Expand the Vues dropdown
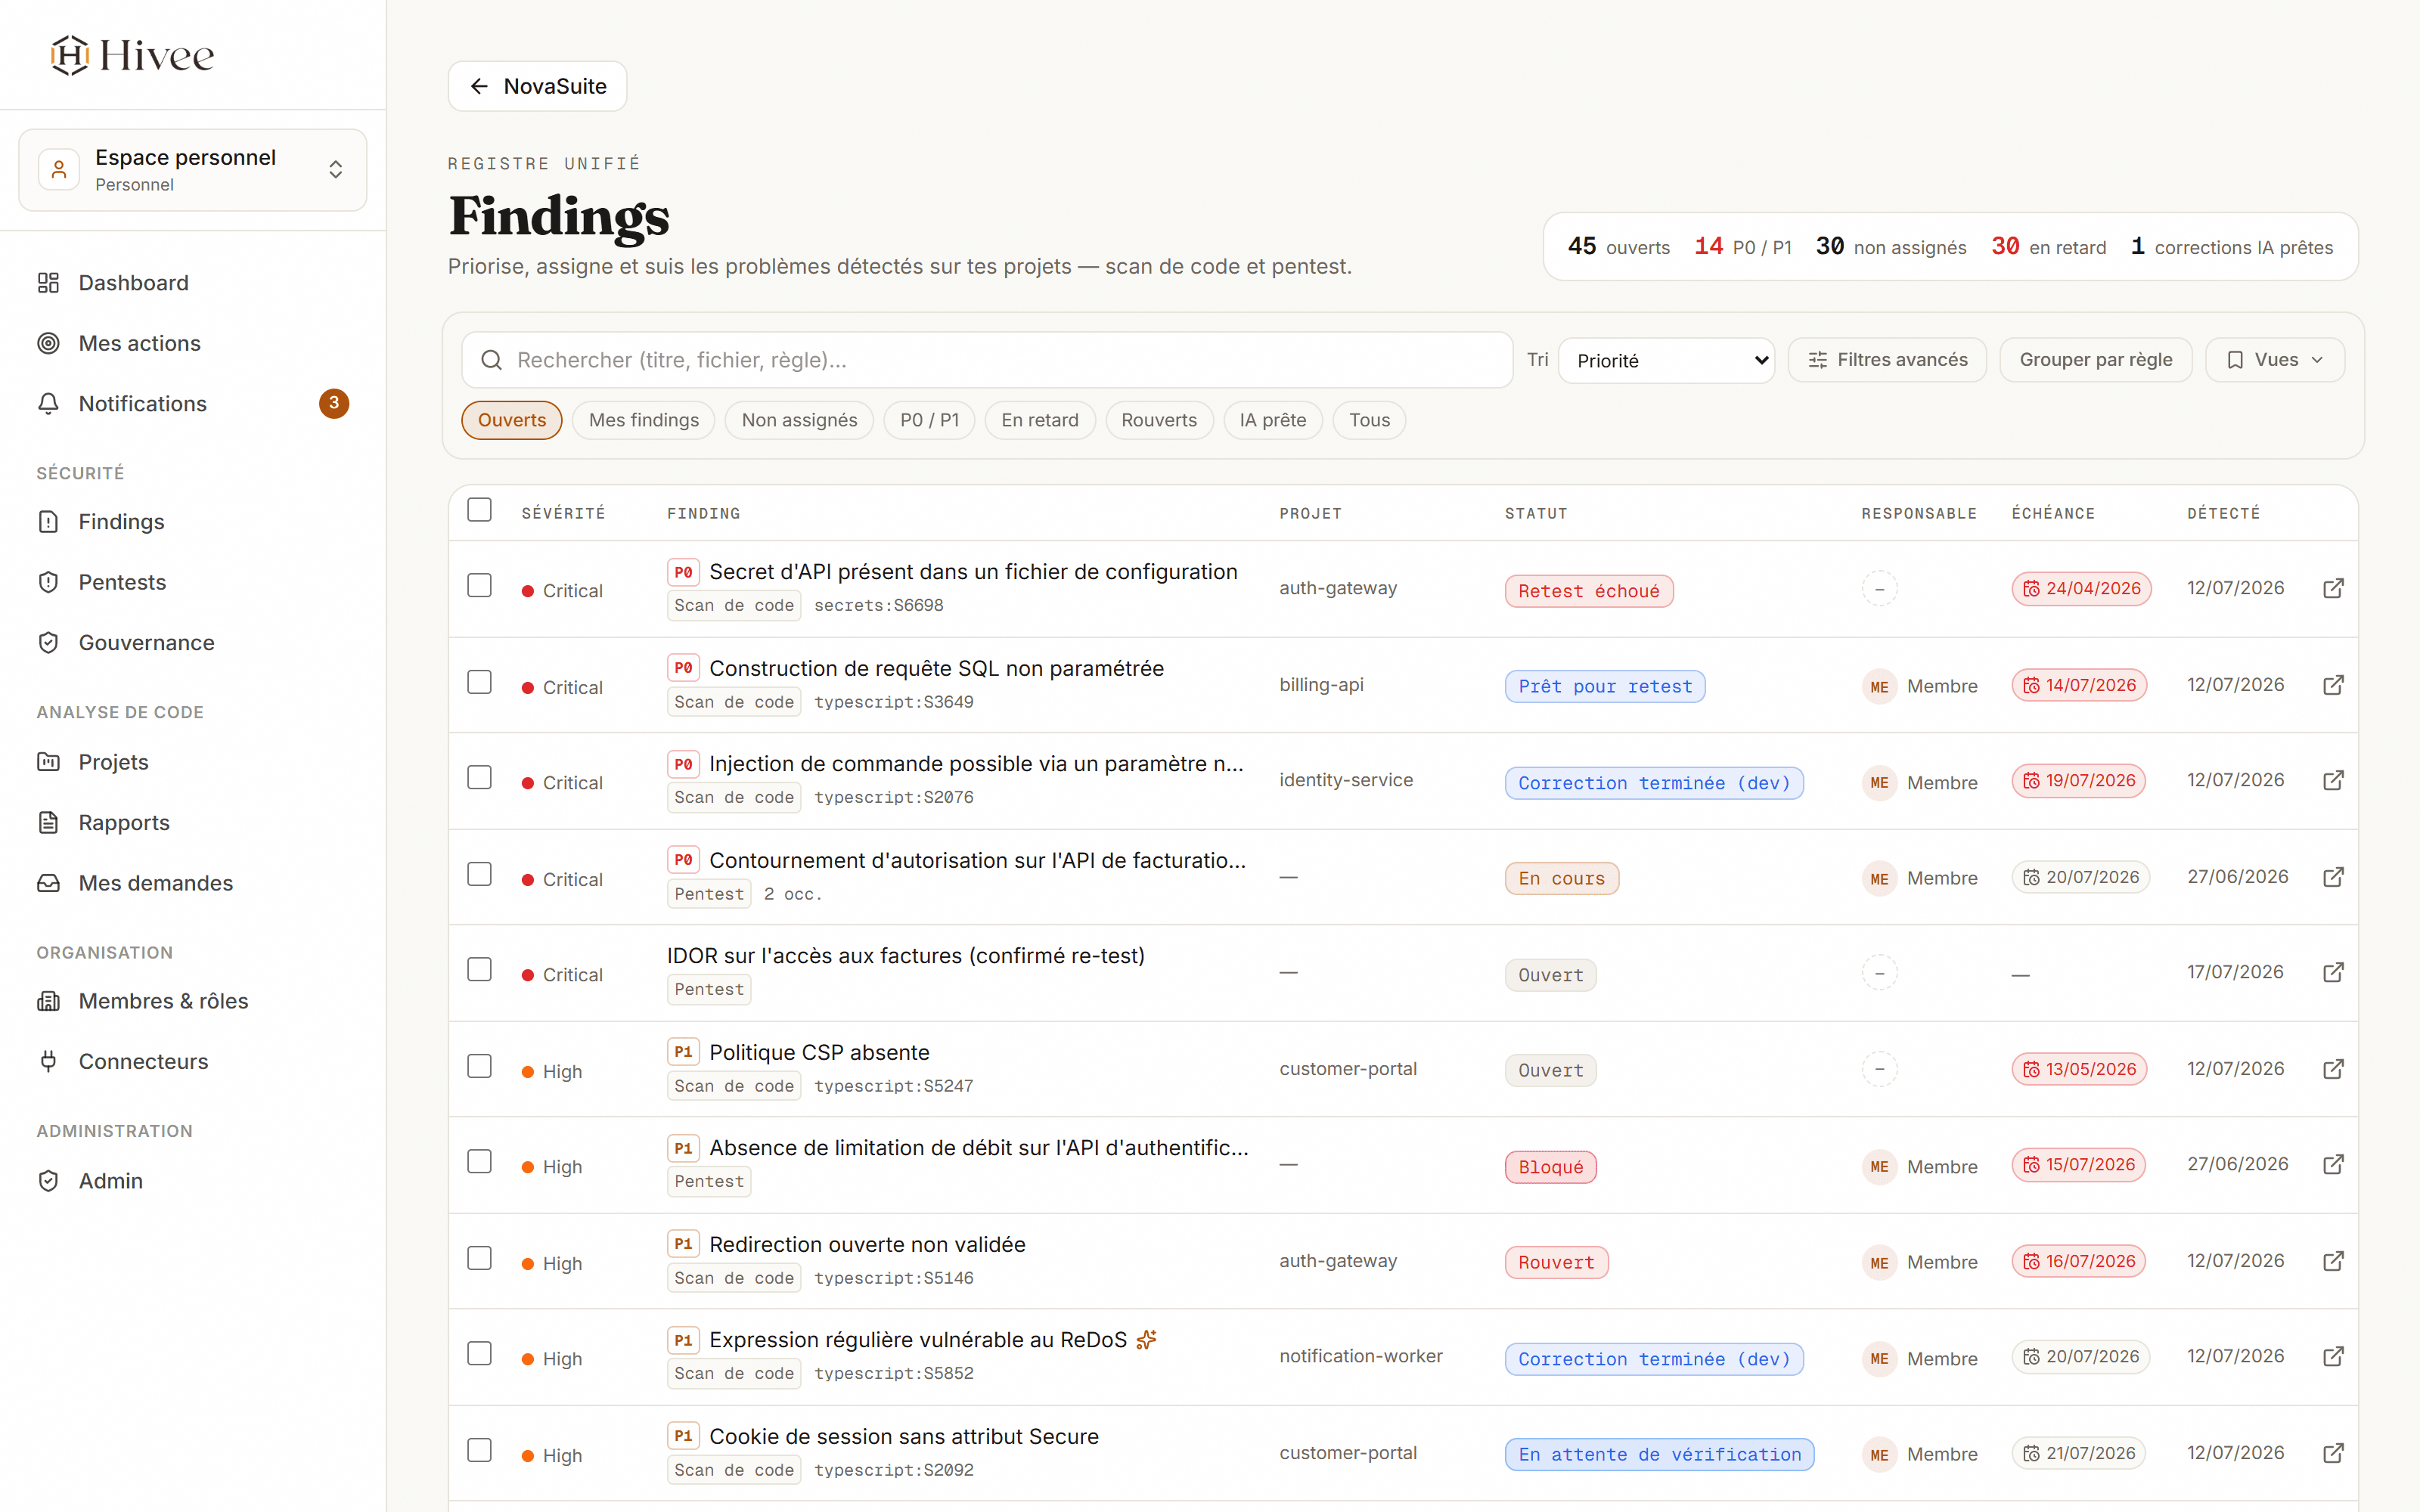2420x1512 pixels. pyautogui.click(x=2275, y=360)
